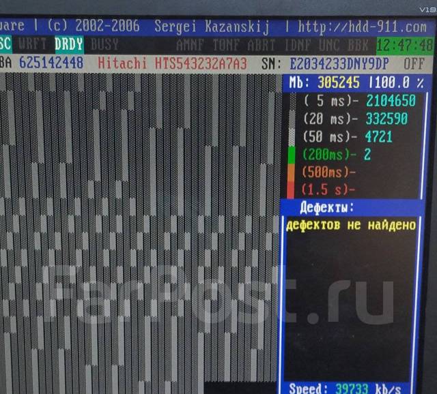
Task: Click the Дефекты panel header
Action: (x=327, y=207)
